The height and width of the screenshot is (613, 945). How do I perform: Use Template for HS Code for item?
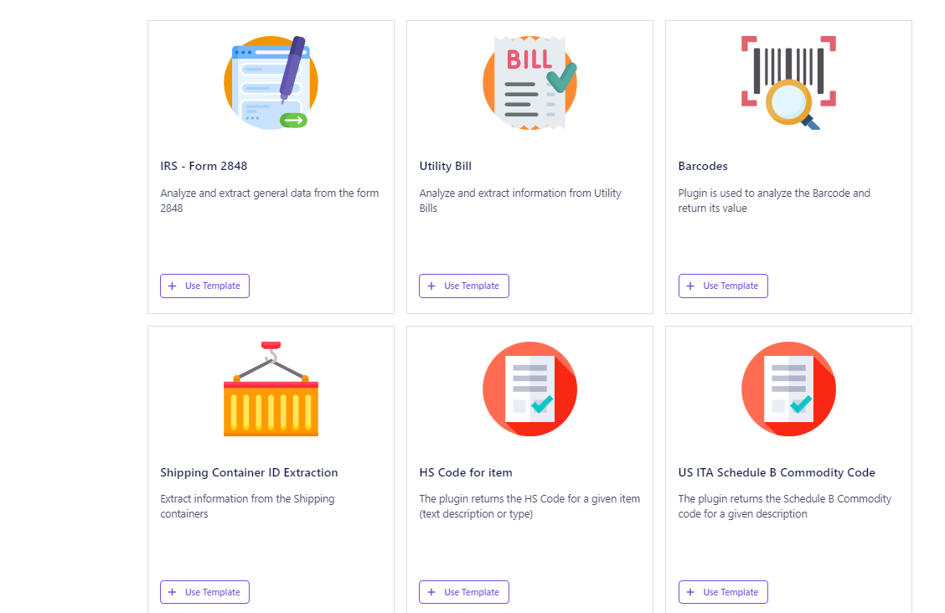(464, 592)
